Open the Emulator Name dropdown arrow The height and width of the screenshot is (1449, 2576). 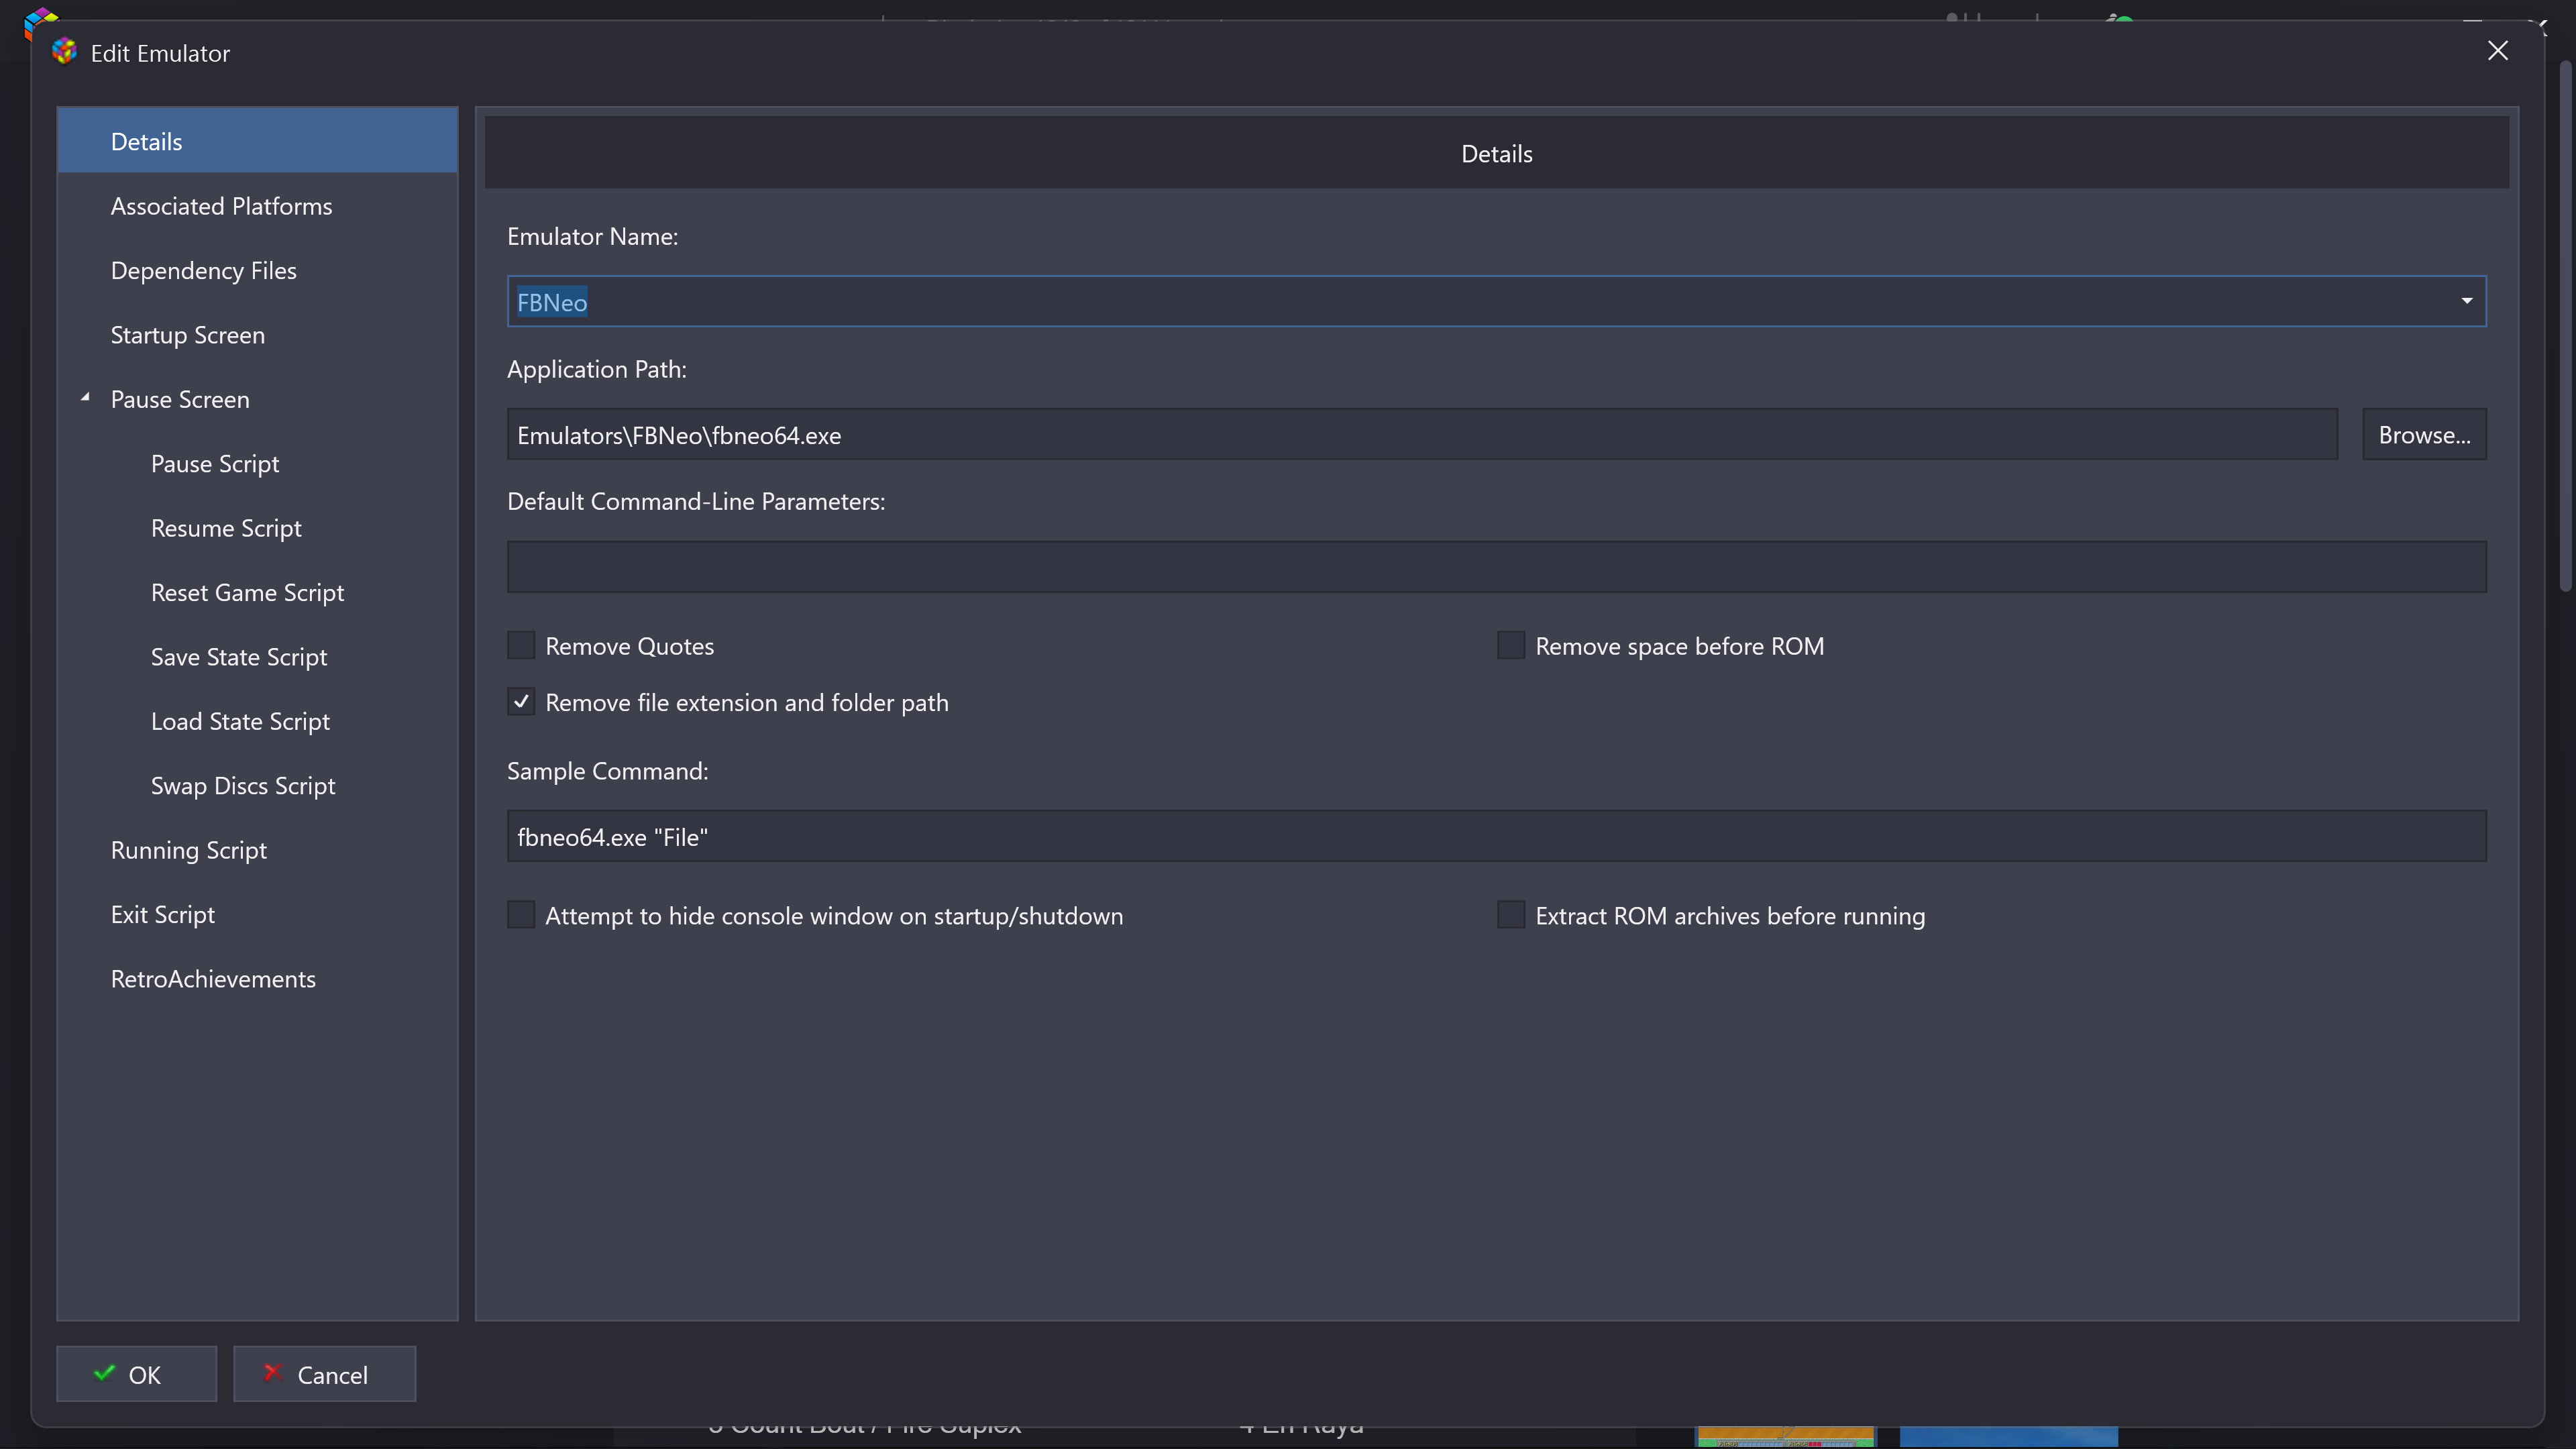[2466, 301]
